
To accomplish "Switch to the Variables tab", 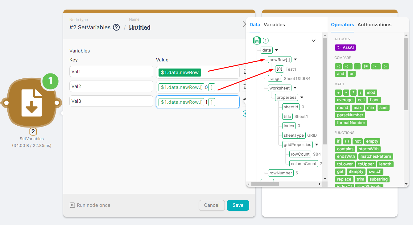I will (274, 25).
